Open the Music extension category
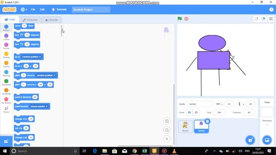 [x=6, y=110]
